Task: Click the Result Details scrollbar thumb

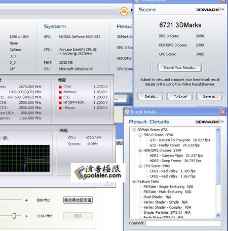Action: pyautogui.click(x=218, y=159)
